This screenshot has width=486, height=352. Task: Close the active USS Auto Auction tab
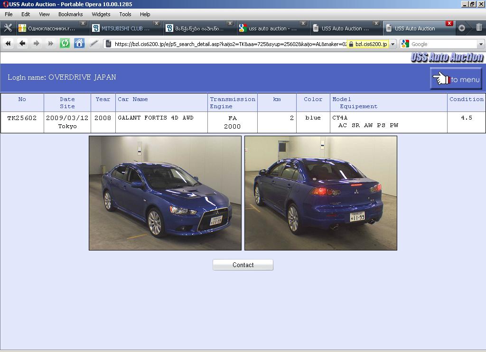tap(449, 23)
